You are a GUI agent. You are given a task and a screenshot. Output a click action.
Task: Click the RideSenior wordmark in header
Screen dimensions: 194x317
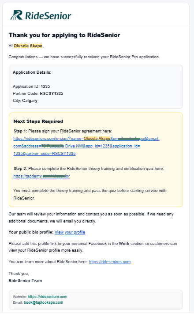coord(48,16)
